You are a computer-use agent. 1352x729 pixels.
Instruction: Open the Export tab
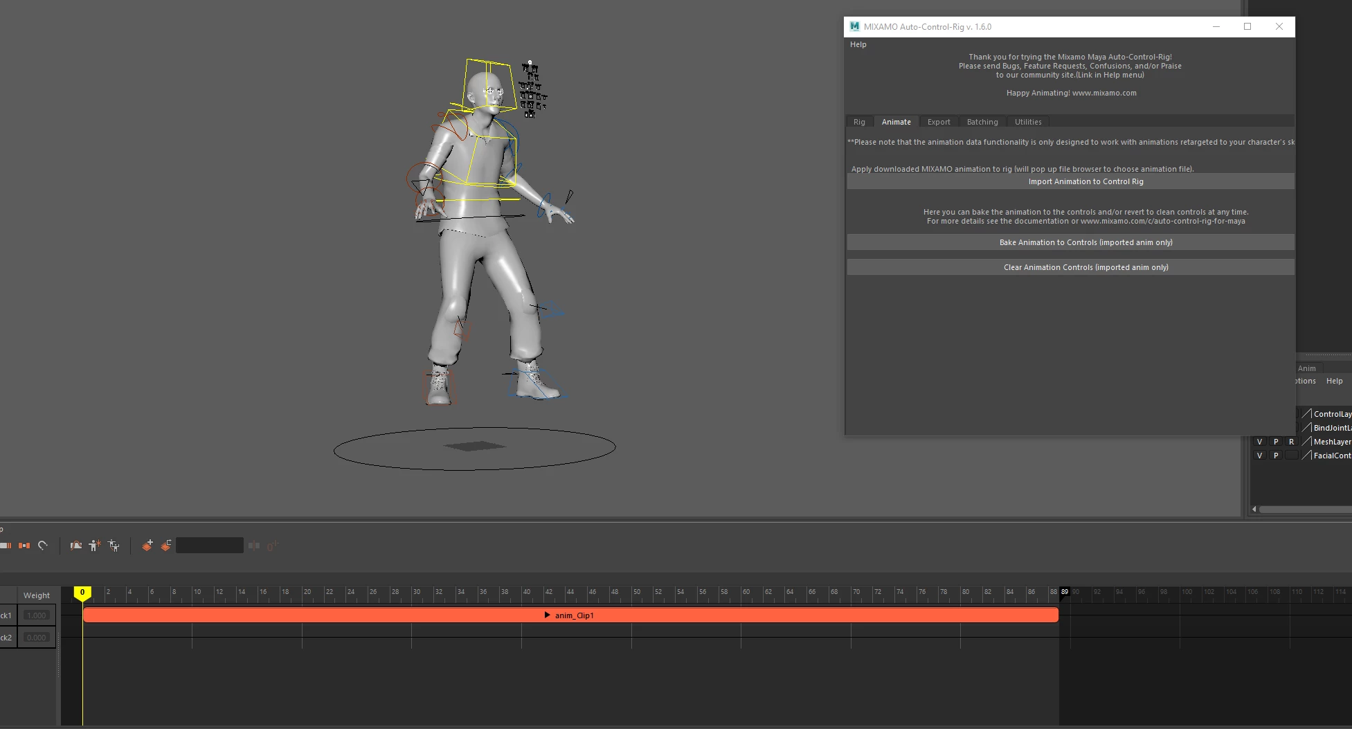tap(939, 122)
